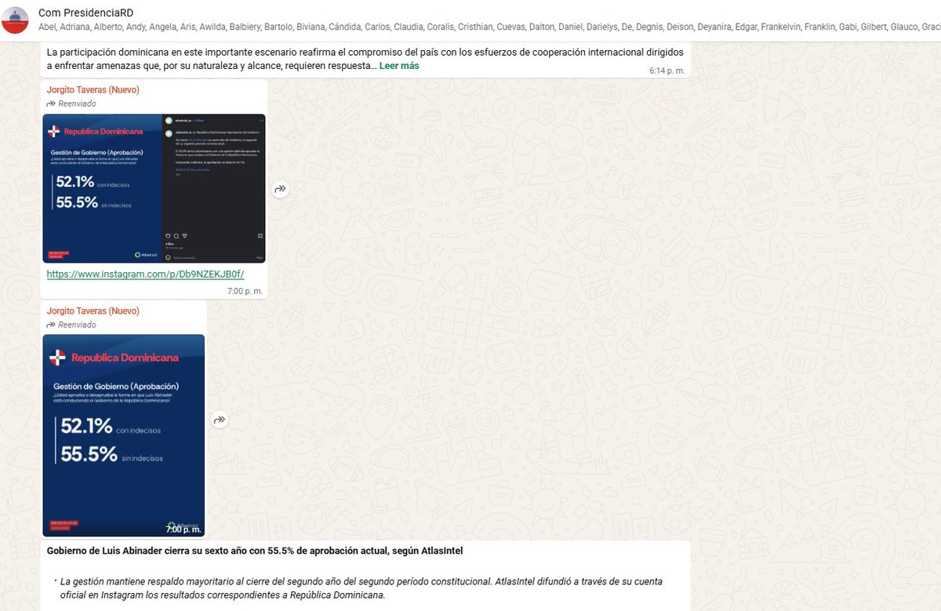The image size is (941, 611).
Task: Open the second Republica Dominicana approval image
Action: tap(124, 435)
